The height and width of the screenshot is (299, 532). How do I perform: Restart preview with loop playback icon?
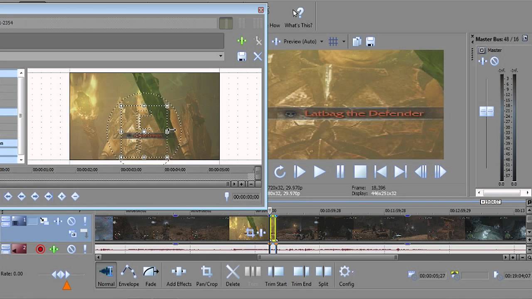[280, 172]
